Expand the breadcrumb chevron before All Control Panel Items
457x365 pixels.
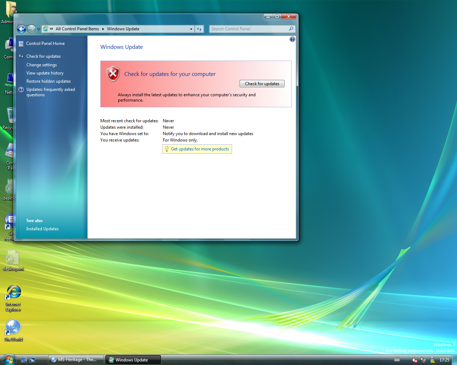tap(51, 29)
